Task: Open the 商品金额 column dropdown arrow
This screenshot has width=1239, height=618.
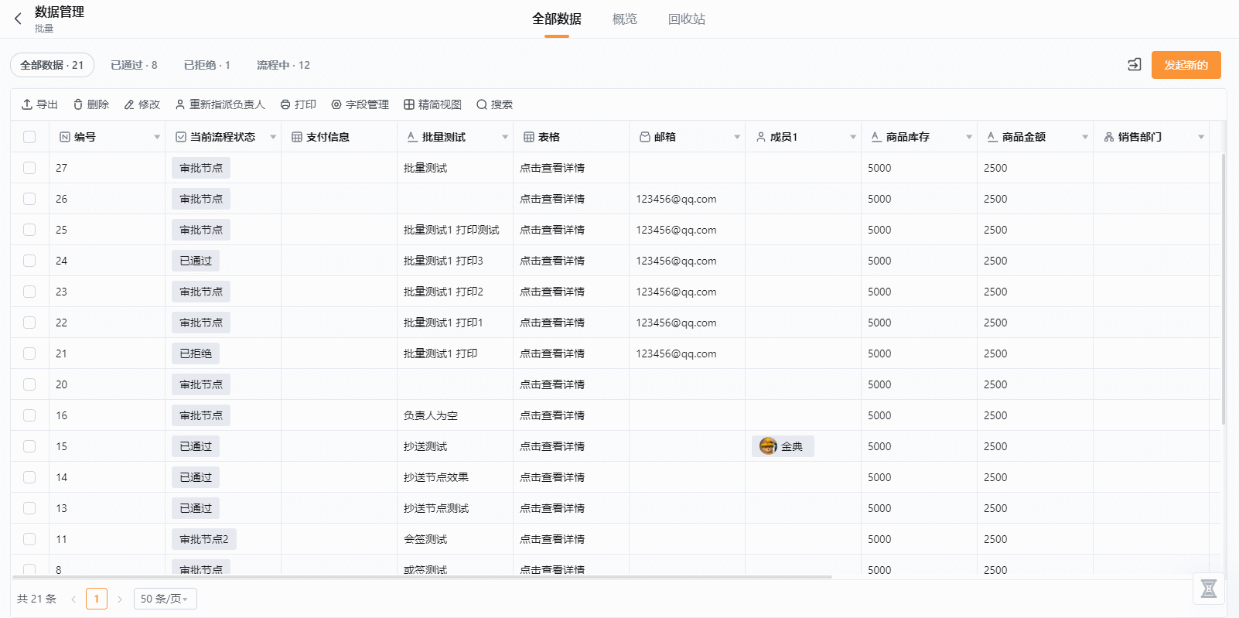Action: point(1085,137)
